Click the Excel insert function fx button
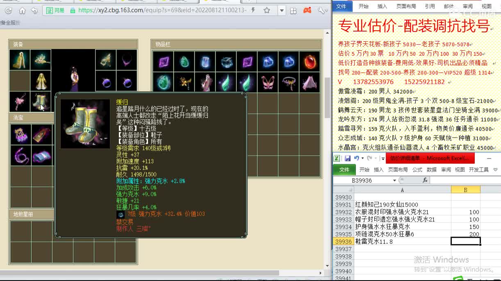Screen dimensions: 501x281 tap(425, 180)
